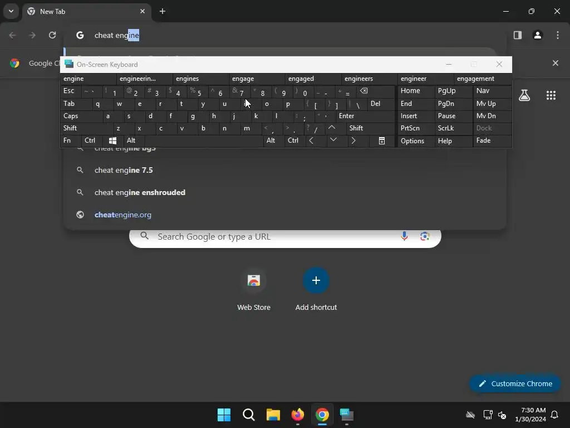Open the Chrome Labs flask icon
570x428 pixels.
524,95
